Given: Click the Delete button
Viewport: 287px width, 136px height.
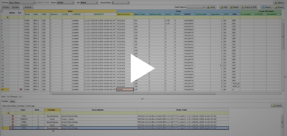Looking at the screenshot, I should coord(234,7).
